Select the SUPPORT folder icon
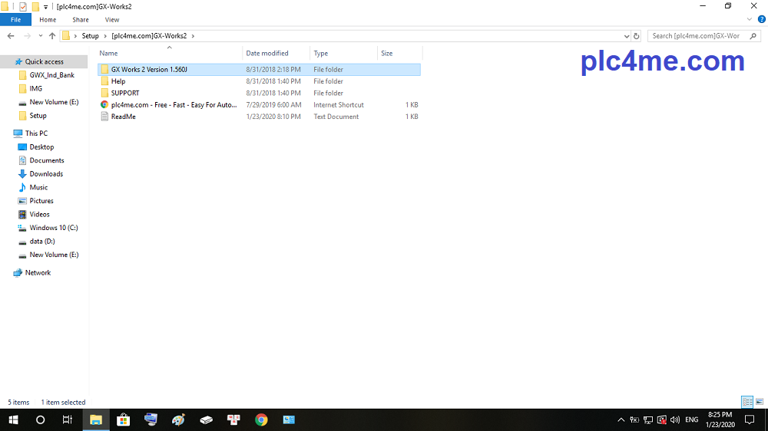 (104, 93)
